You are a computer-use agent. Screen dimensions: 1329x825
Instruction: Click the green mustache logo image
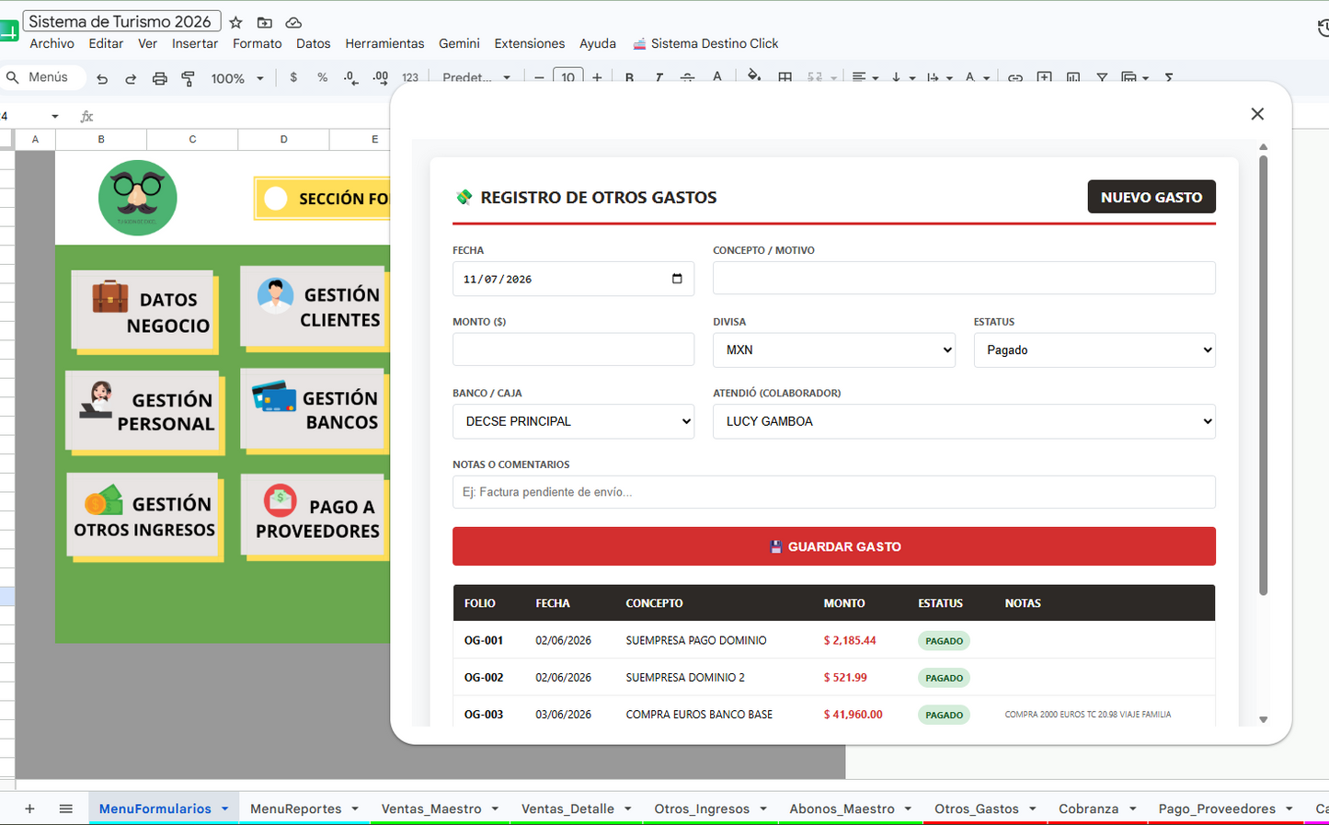pyautogui.click(x=138, y=198)
